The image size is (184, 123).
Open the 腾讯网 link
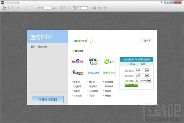92,82
